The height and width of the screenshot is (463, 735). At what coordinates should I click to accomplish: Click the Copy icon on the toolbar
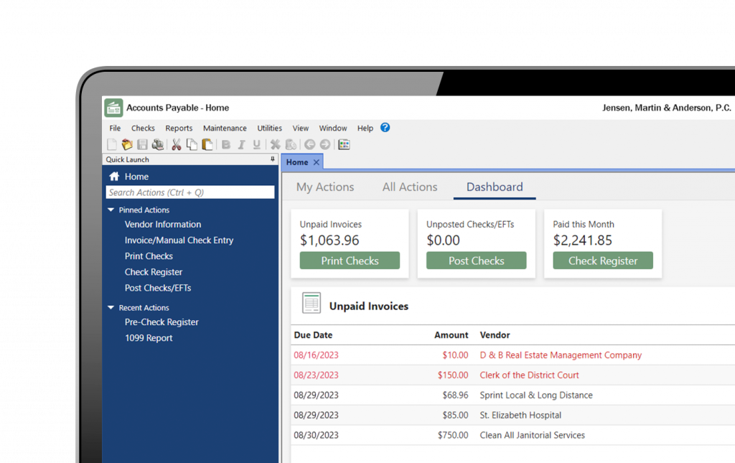[191, 144]
